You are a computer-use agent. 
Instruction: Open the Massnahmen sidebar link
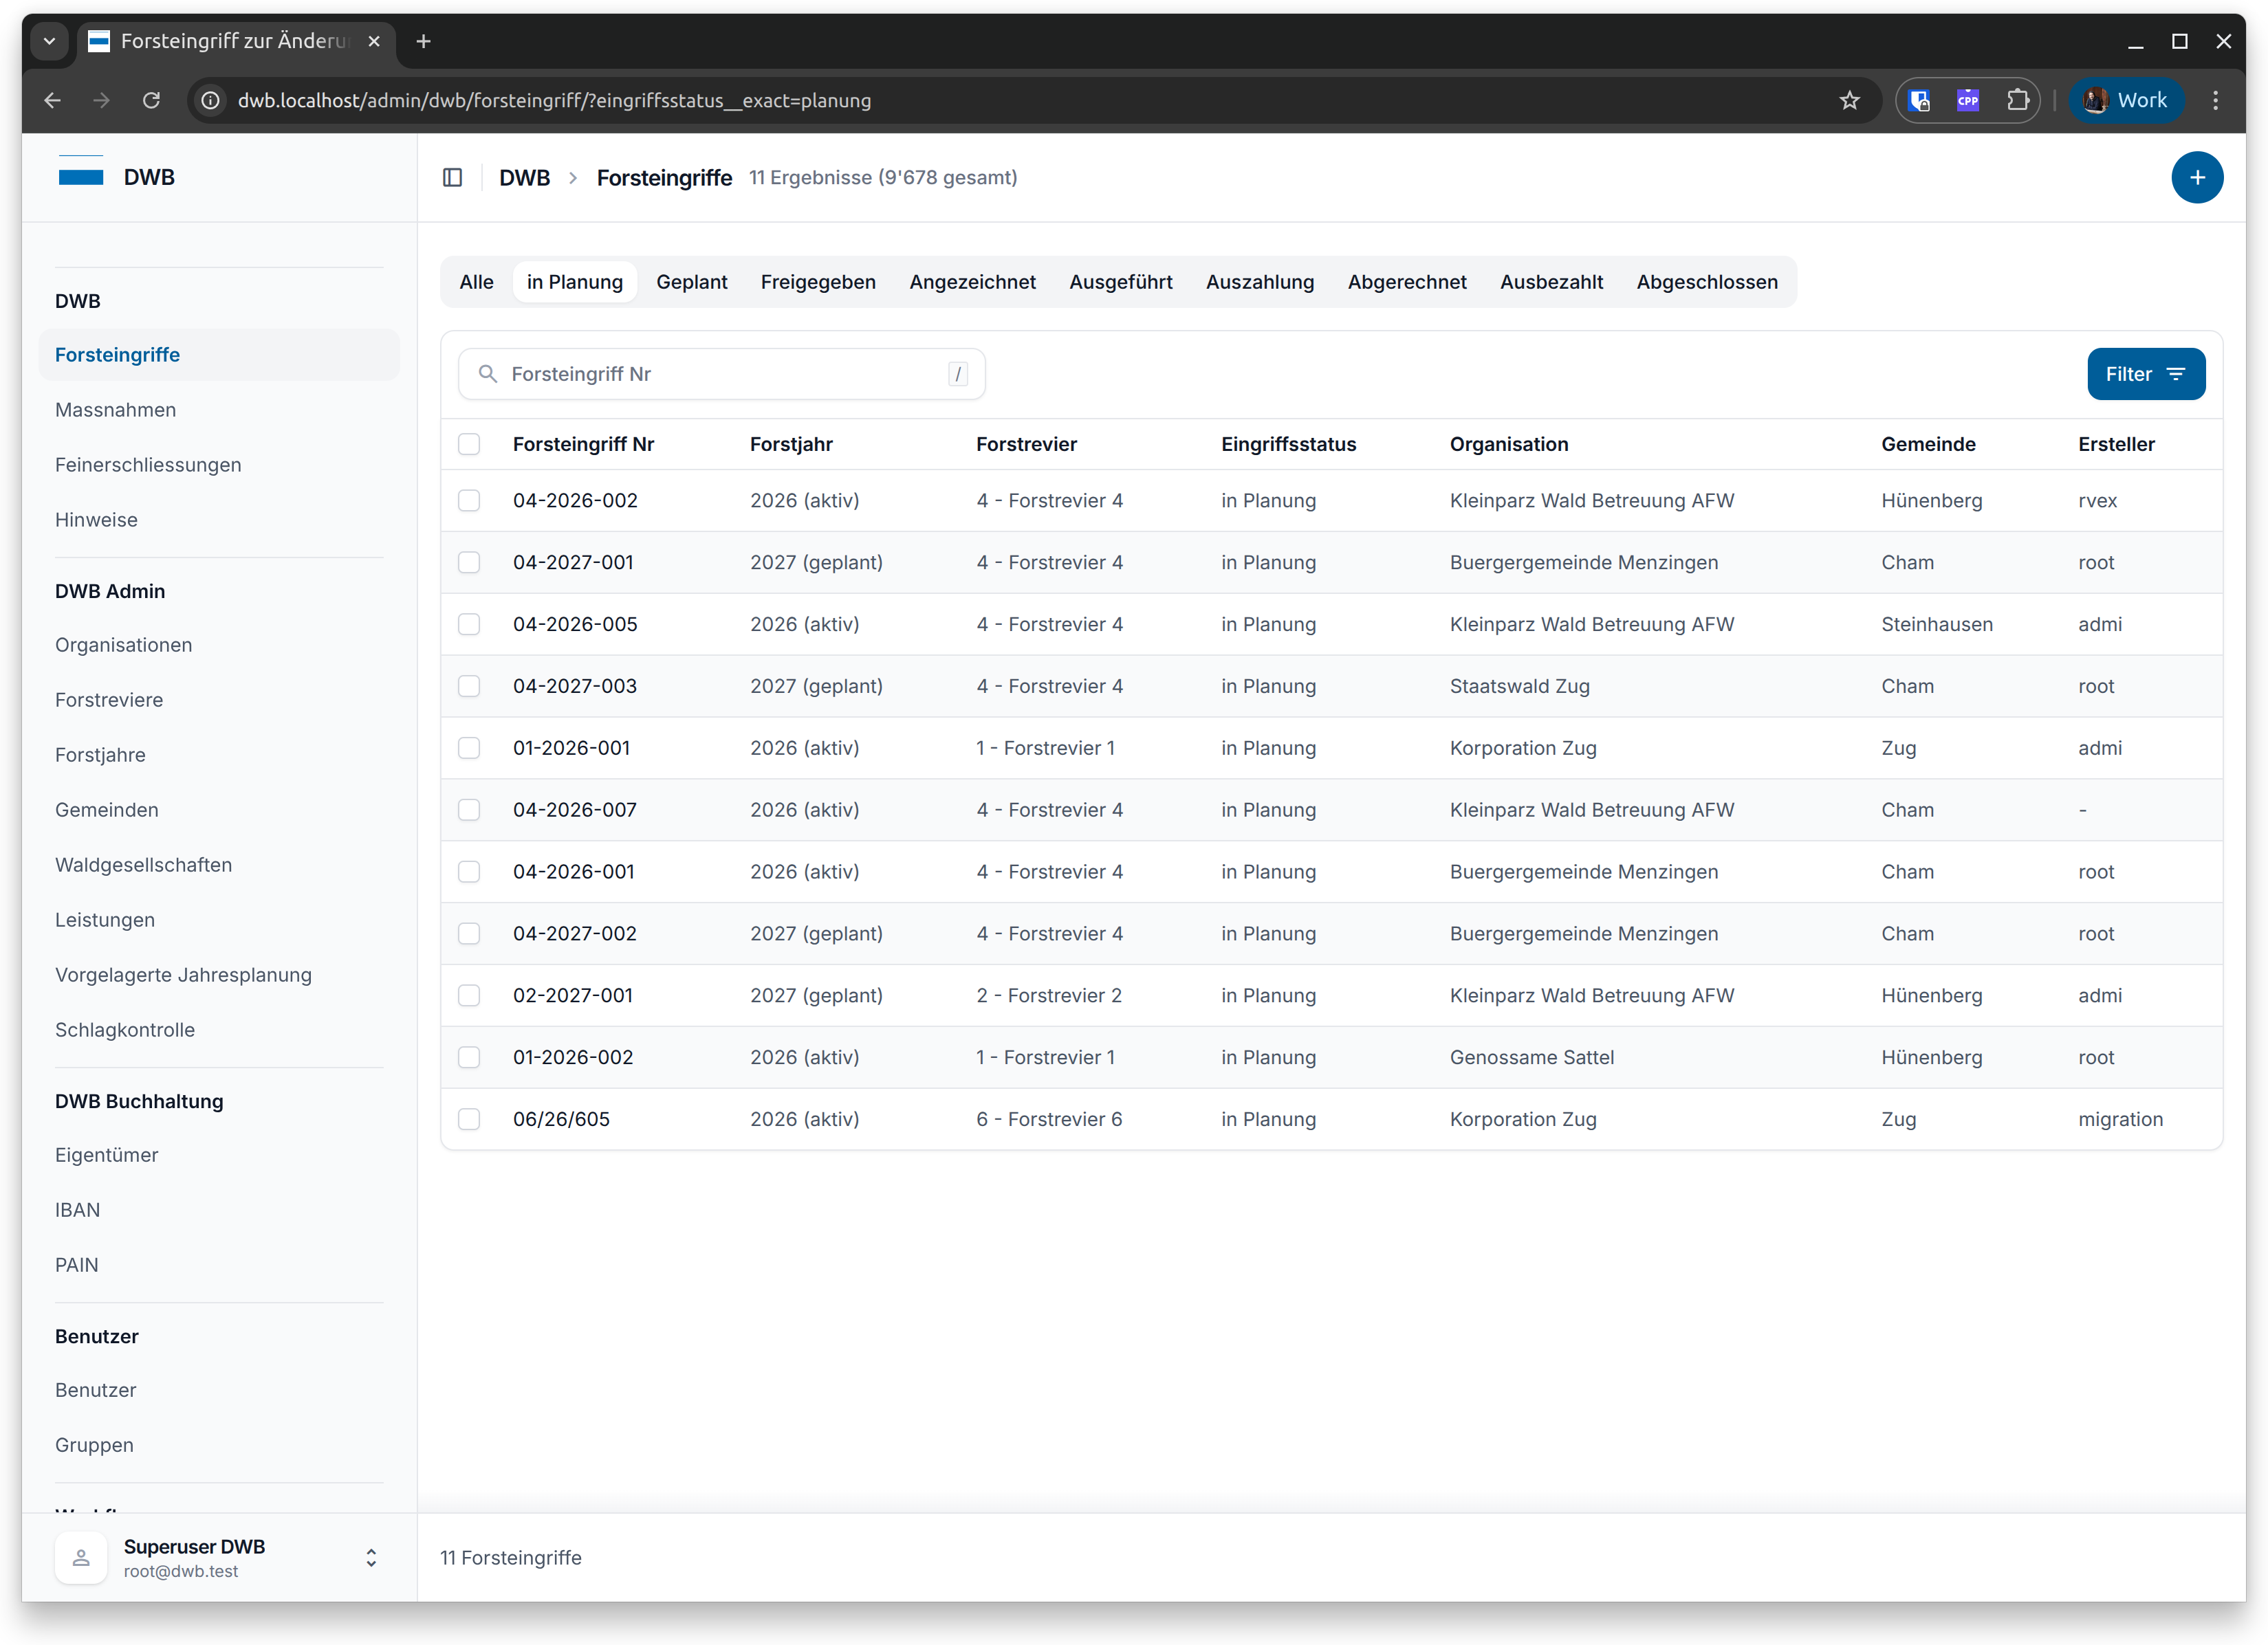pos(115,410)
